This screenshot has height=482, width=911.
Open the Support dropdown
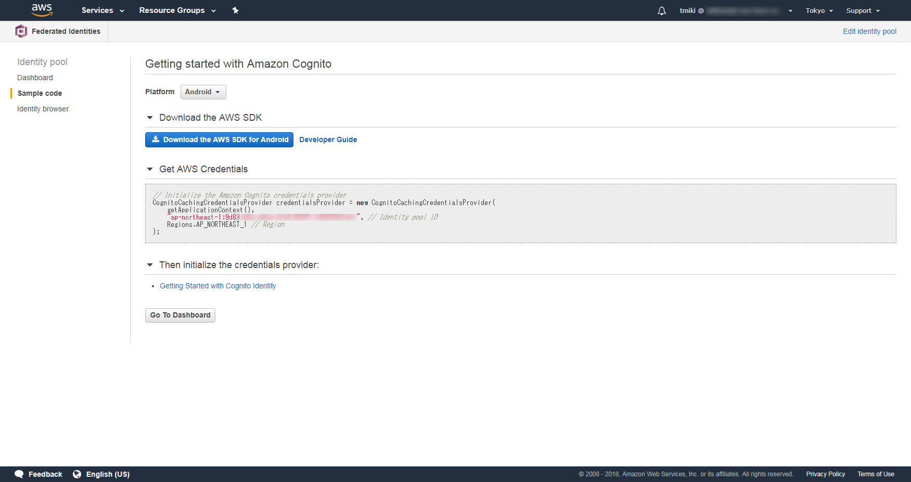(862, 10)
